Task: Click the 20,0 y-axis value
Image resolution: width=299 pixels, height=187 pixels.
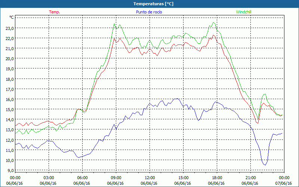Action: click(x=10, y=59)
